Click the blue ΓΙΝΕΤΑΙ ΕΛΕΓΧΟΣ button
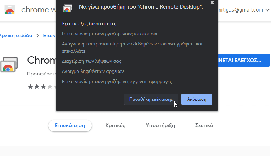The image size is (271, 156). tap(244, 60)
